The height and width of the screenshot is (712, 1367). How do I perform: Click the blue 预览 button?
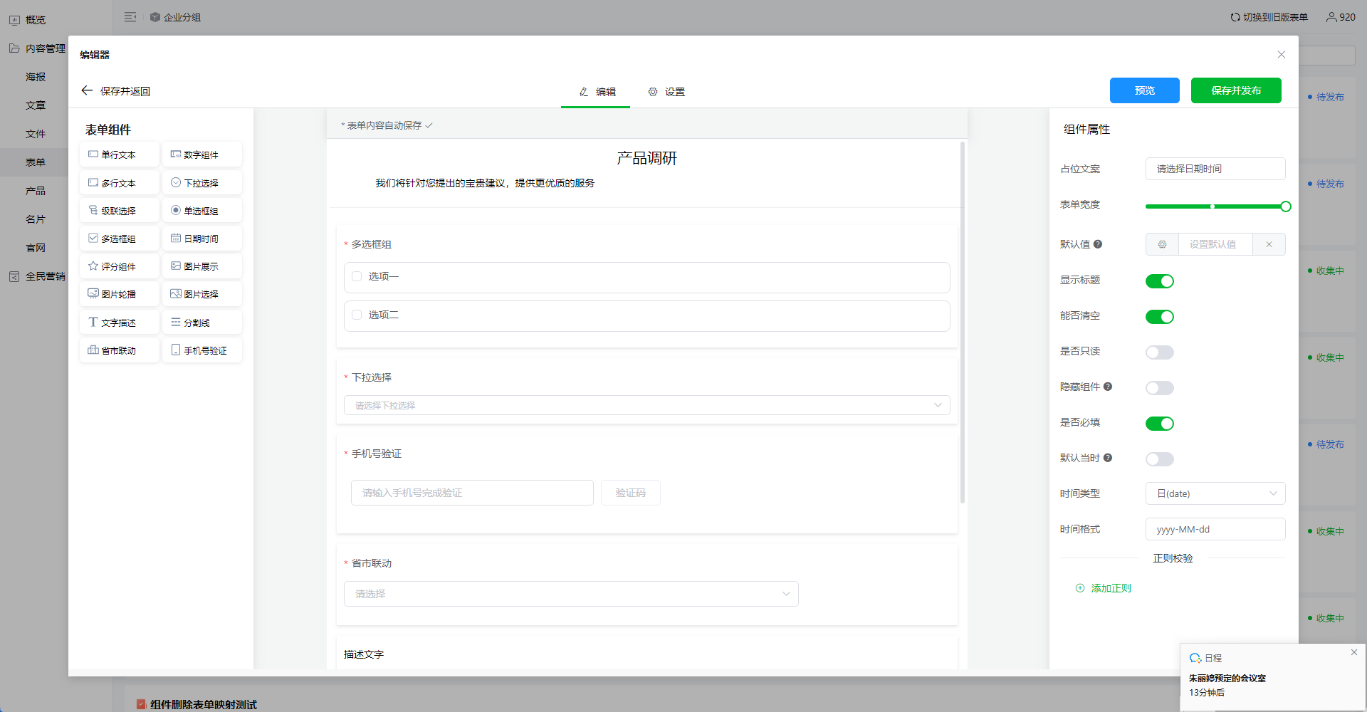(1144, 90)
